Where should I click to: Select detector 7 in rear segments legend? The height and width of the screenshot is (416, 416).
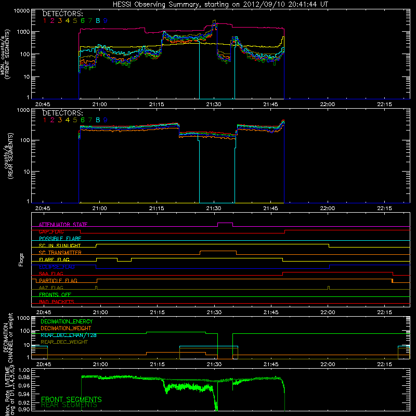90,120
